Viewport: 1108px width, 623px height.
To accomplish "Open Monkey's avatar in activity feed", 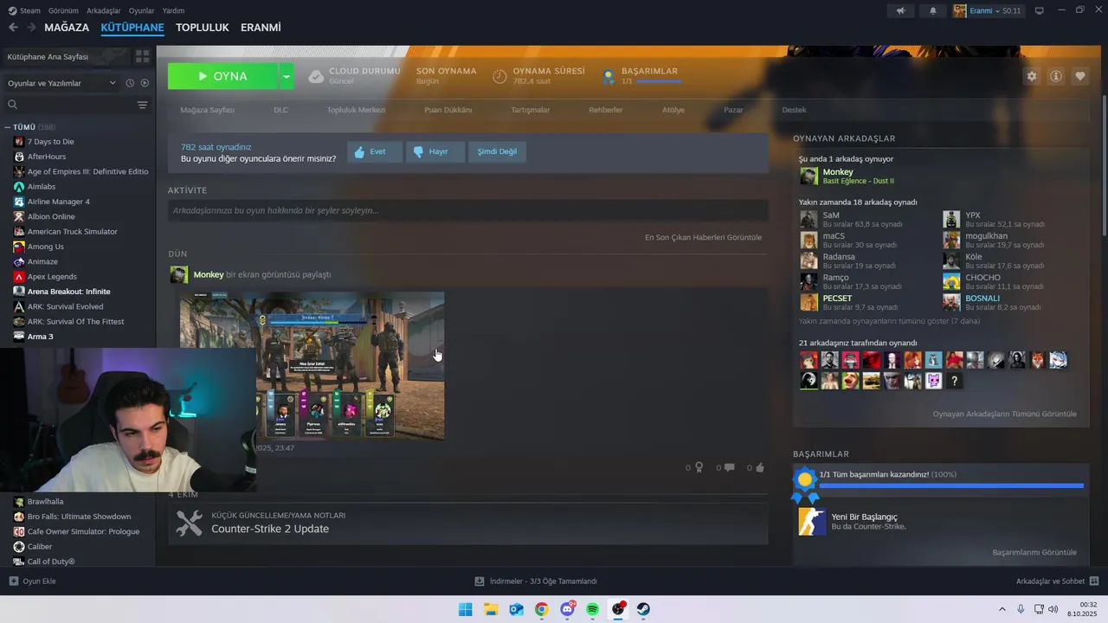I will [x=178, y=274].
